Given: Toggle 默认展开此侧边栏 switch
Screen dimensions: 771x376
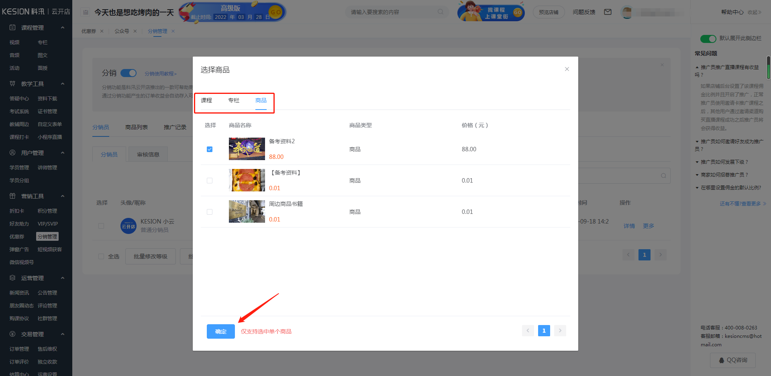Looking at the screenshot, I should 708,39.
